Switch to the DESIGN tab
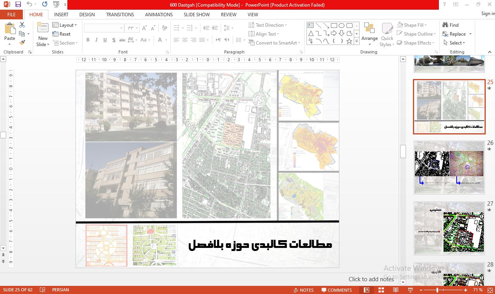 coord(87,14)
